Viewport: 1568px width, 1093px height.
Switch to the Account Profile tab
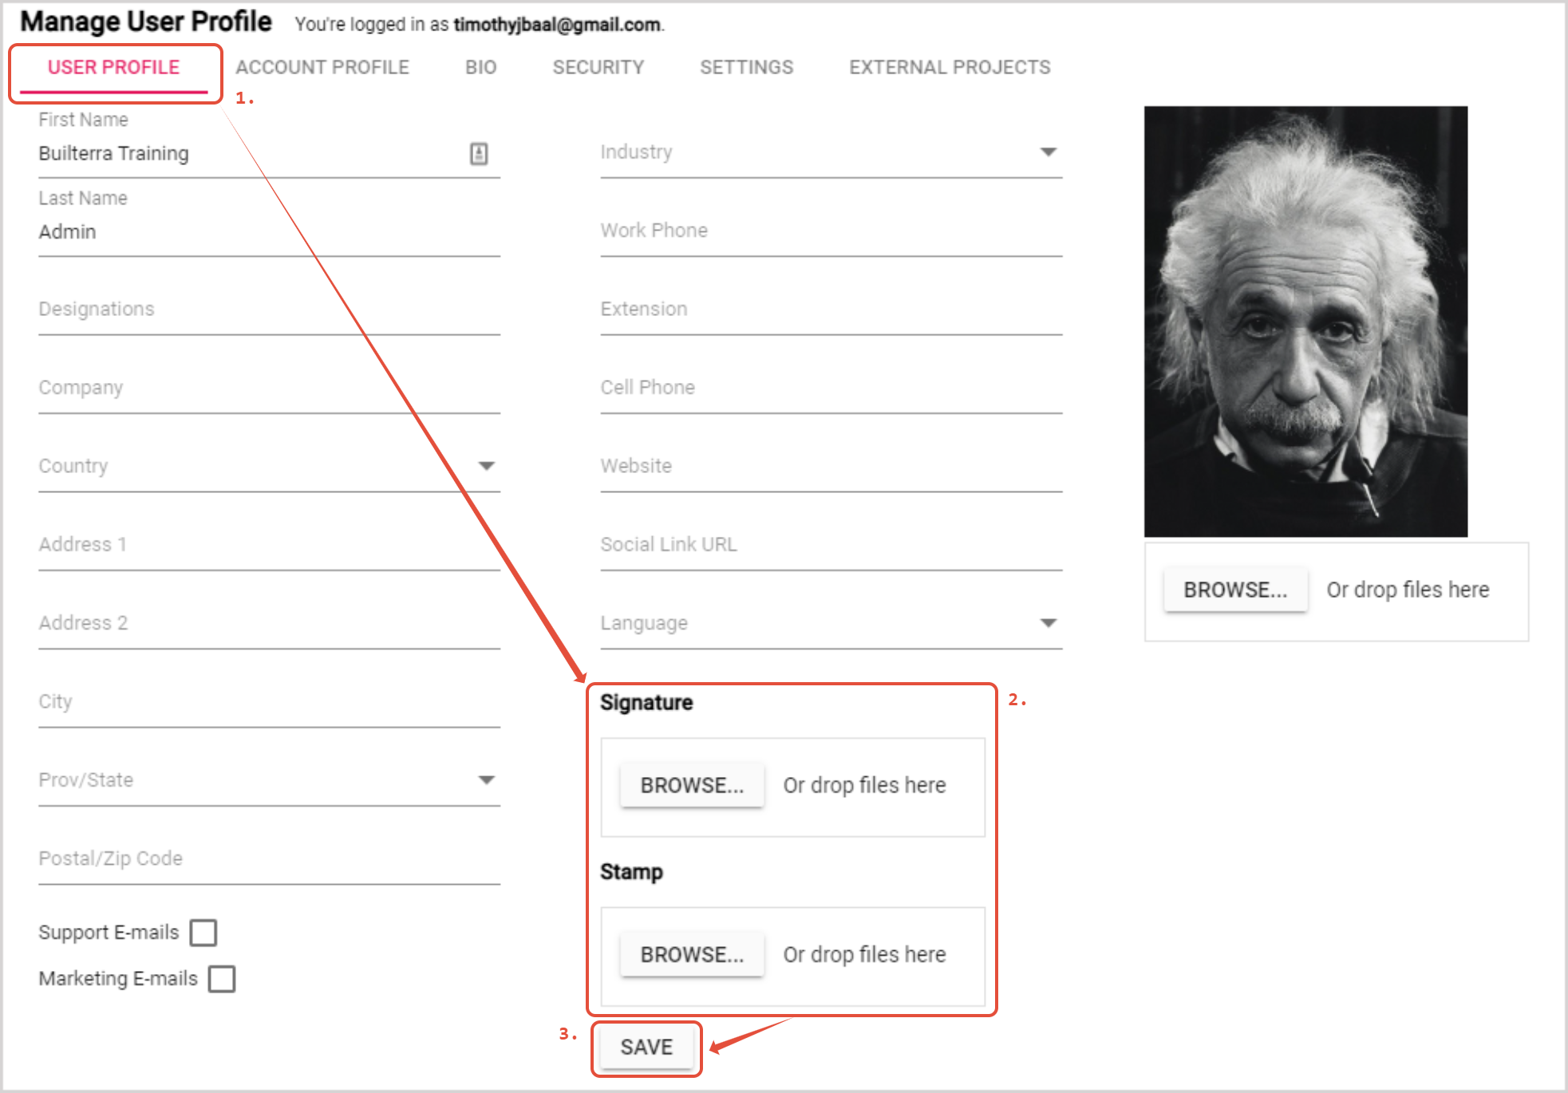322,67
